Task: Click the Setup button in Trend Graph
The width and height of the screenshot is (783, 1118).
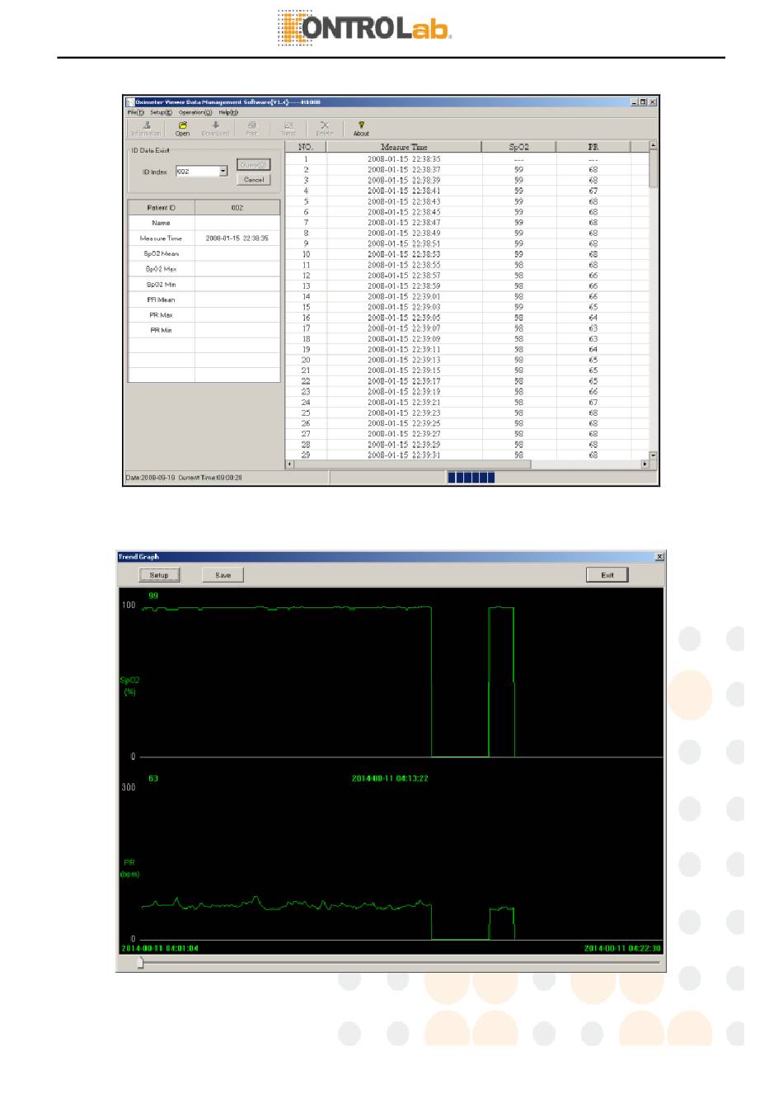Action: pos(159,575)
